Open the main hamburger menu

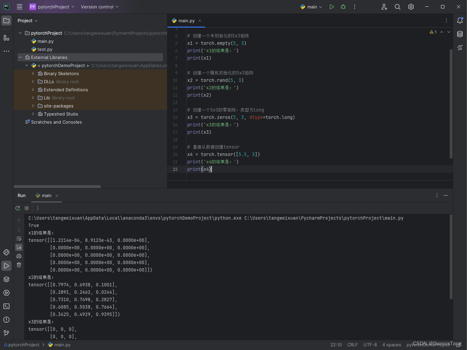pyautogui.click(x=20, y=7)
